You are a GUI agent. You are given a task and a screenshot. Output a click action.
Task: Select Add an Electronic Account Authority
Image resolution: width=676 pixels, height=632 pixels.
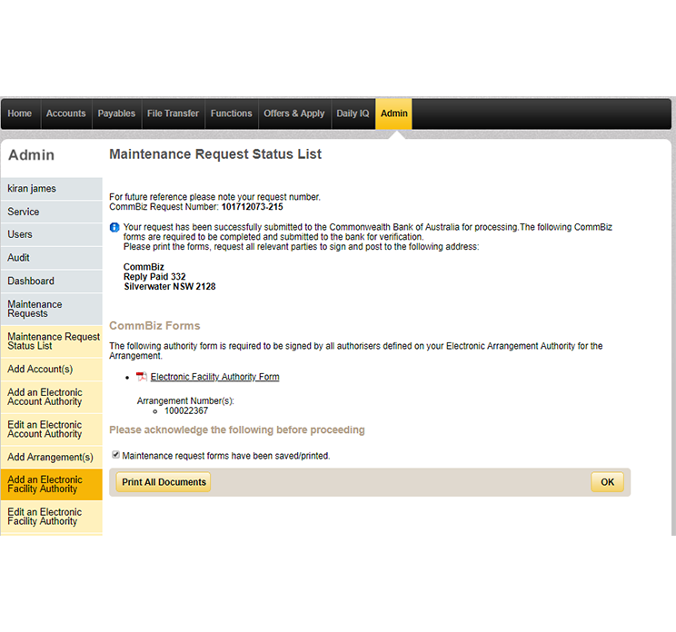[x=51, y=397]
